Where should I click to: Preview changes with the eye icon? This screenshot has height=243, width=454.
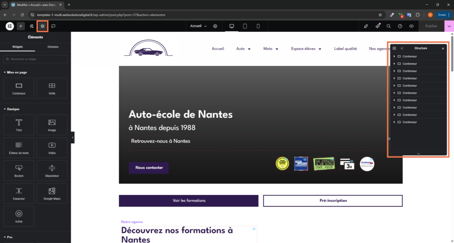tap(411, 26)
